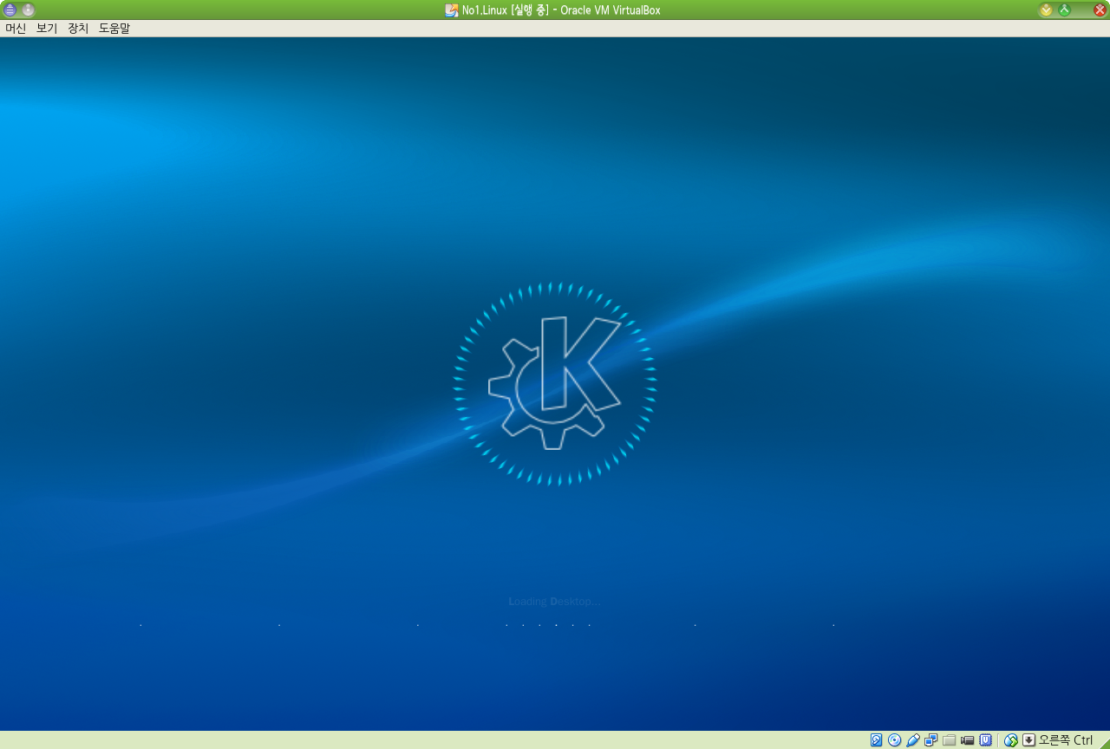
Task: Click the resize grip at window corner
Action: click(x=1103, y=741)
